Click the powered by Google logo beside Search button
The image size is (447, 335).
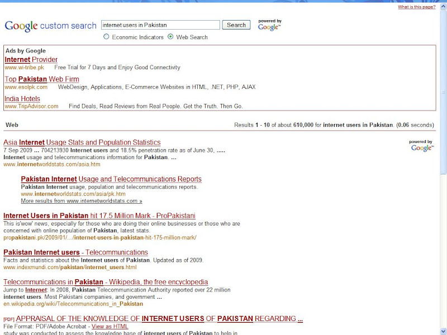click(x=270, y=25)
